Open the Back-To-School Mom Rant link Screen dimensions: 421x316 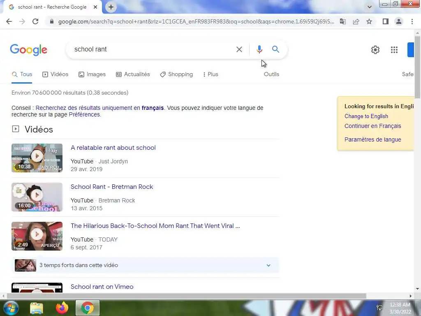(x=155, y=226)
